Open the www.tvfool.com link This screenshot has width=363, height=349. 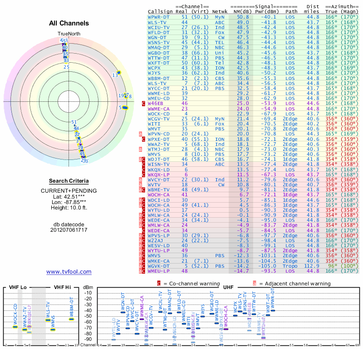[69, 272]
